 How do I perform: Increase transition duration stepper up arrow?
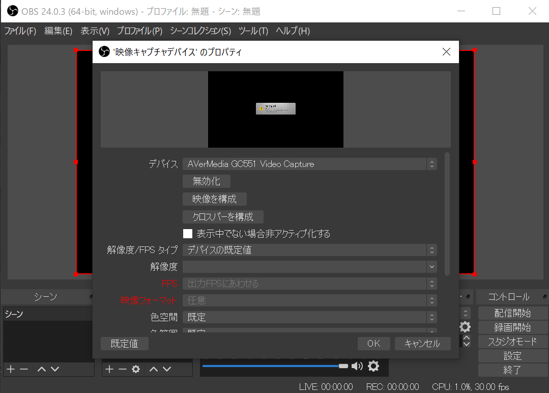(467, 338)
